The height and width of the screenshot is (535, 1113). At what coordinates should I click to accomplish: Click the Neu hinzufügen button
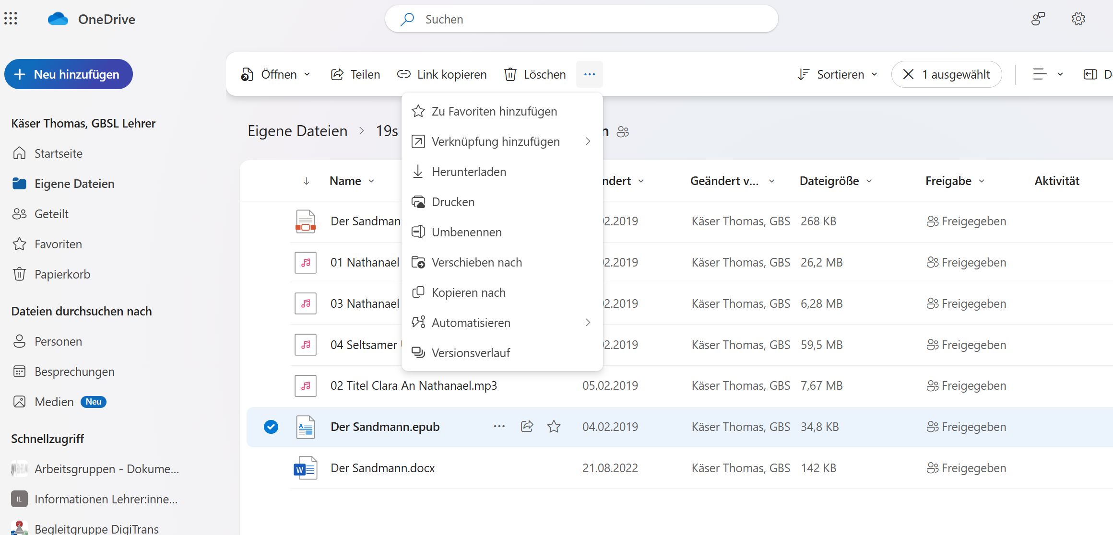point(69,74)
